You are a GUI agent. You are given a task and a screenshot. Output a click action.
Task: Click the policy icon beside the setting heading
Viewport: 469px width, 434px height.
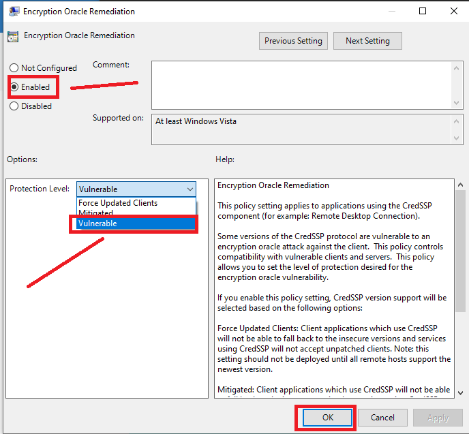point(13,36)
